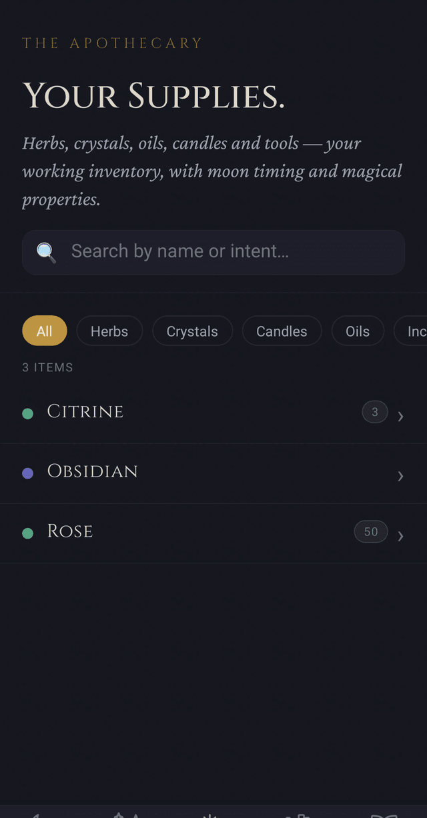Image resolution: width=427 pixels, height=818 pixels.
Task: Switch to the Crystals category
Action: point(192,331)
